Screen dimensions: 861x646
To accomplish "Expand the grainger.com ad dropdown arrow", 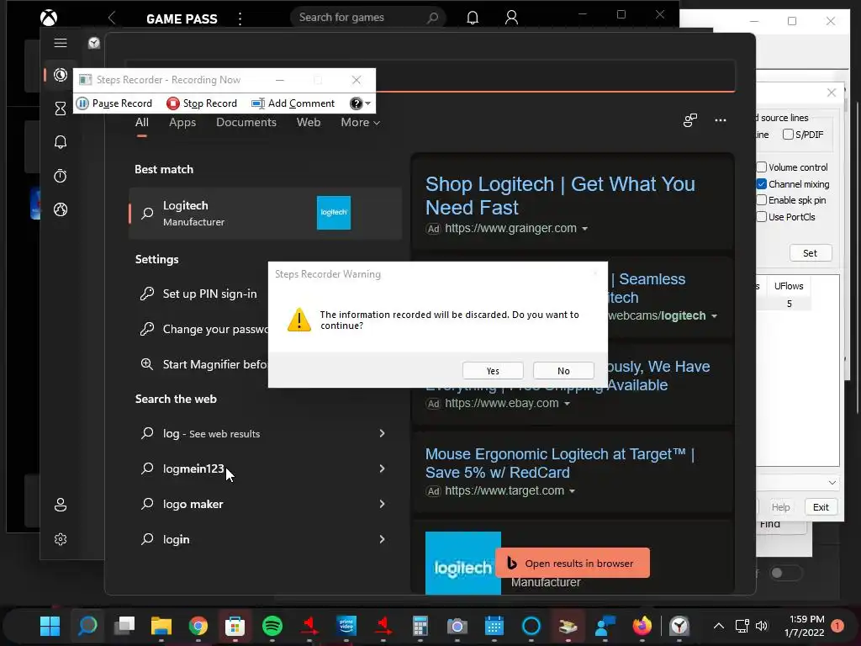I will (585, 229).
